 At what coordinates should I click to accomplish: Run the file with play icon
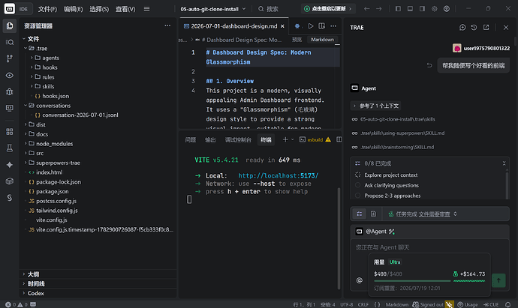click(x=311, y=25)
